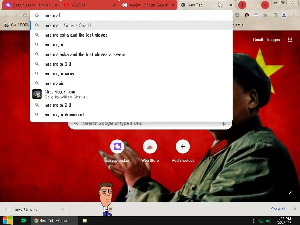The height and width of the screenshot is (225, 300).
Task: Click the cartoon man with glasses character
Action: pos(106,199)
